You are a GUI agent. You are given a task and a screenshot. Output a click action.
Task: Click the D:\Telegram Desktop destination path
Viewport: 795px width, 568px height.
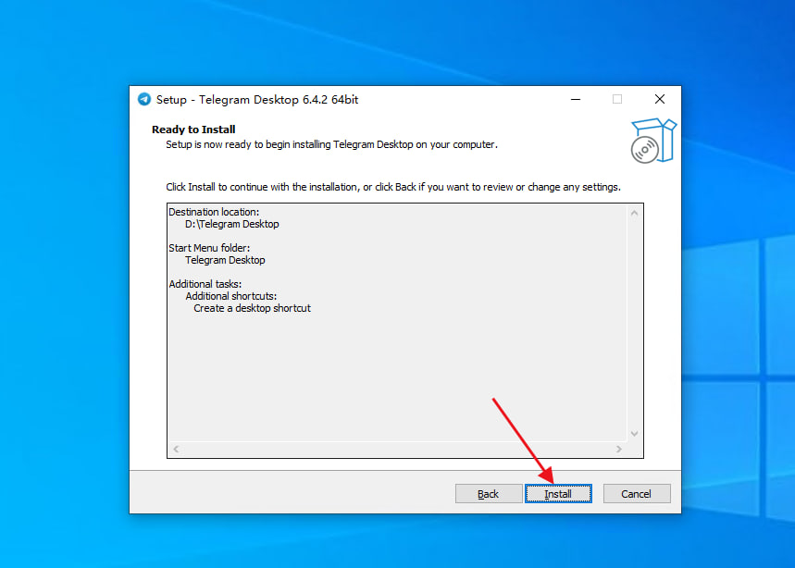pos(231,224)
